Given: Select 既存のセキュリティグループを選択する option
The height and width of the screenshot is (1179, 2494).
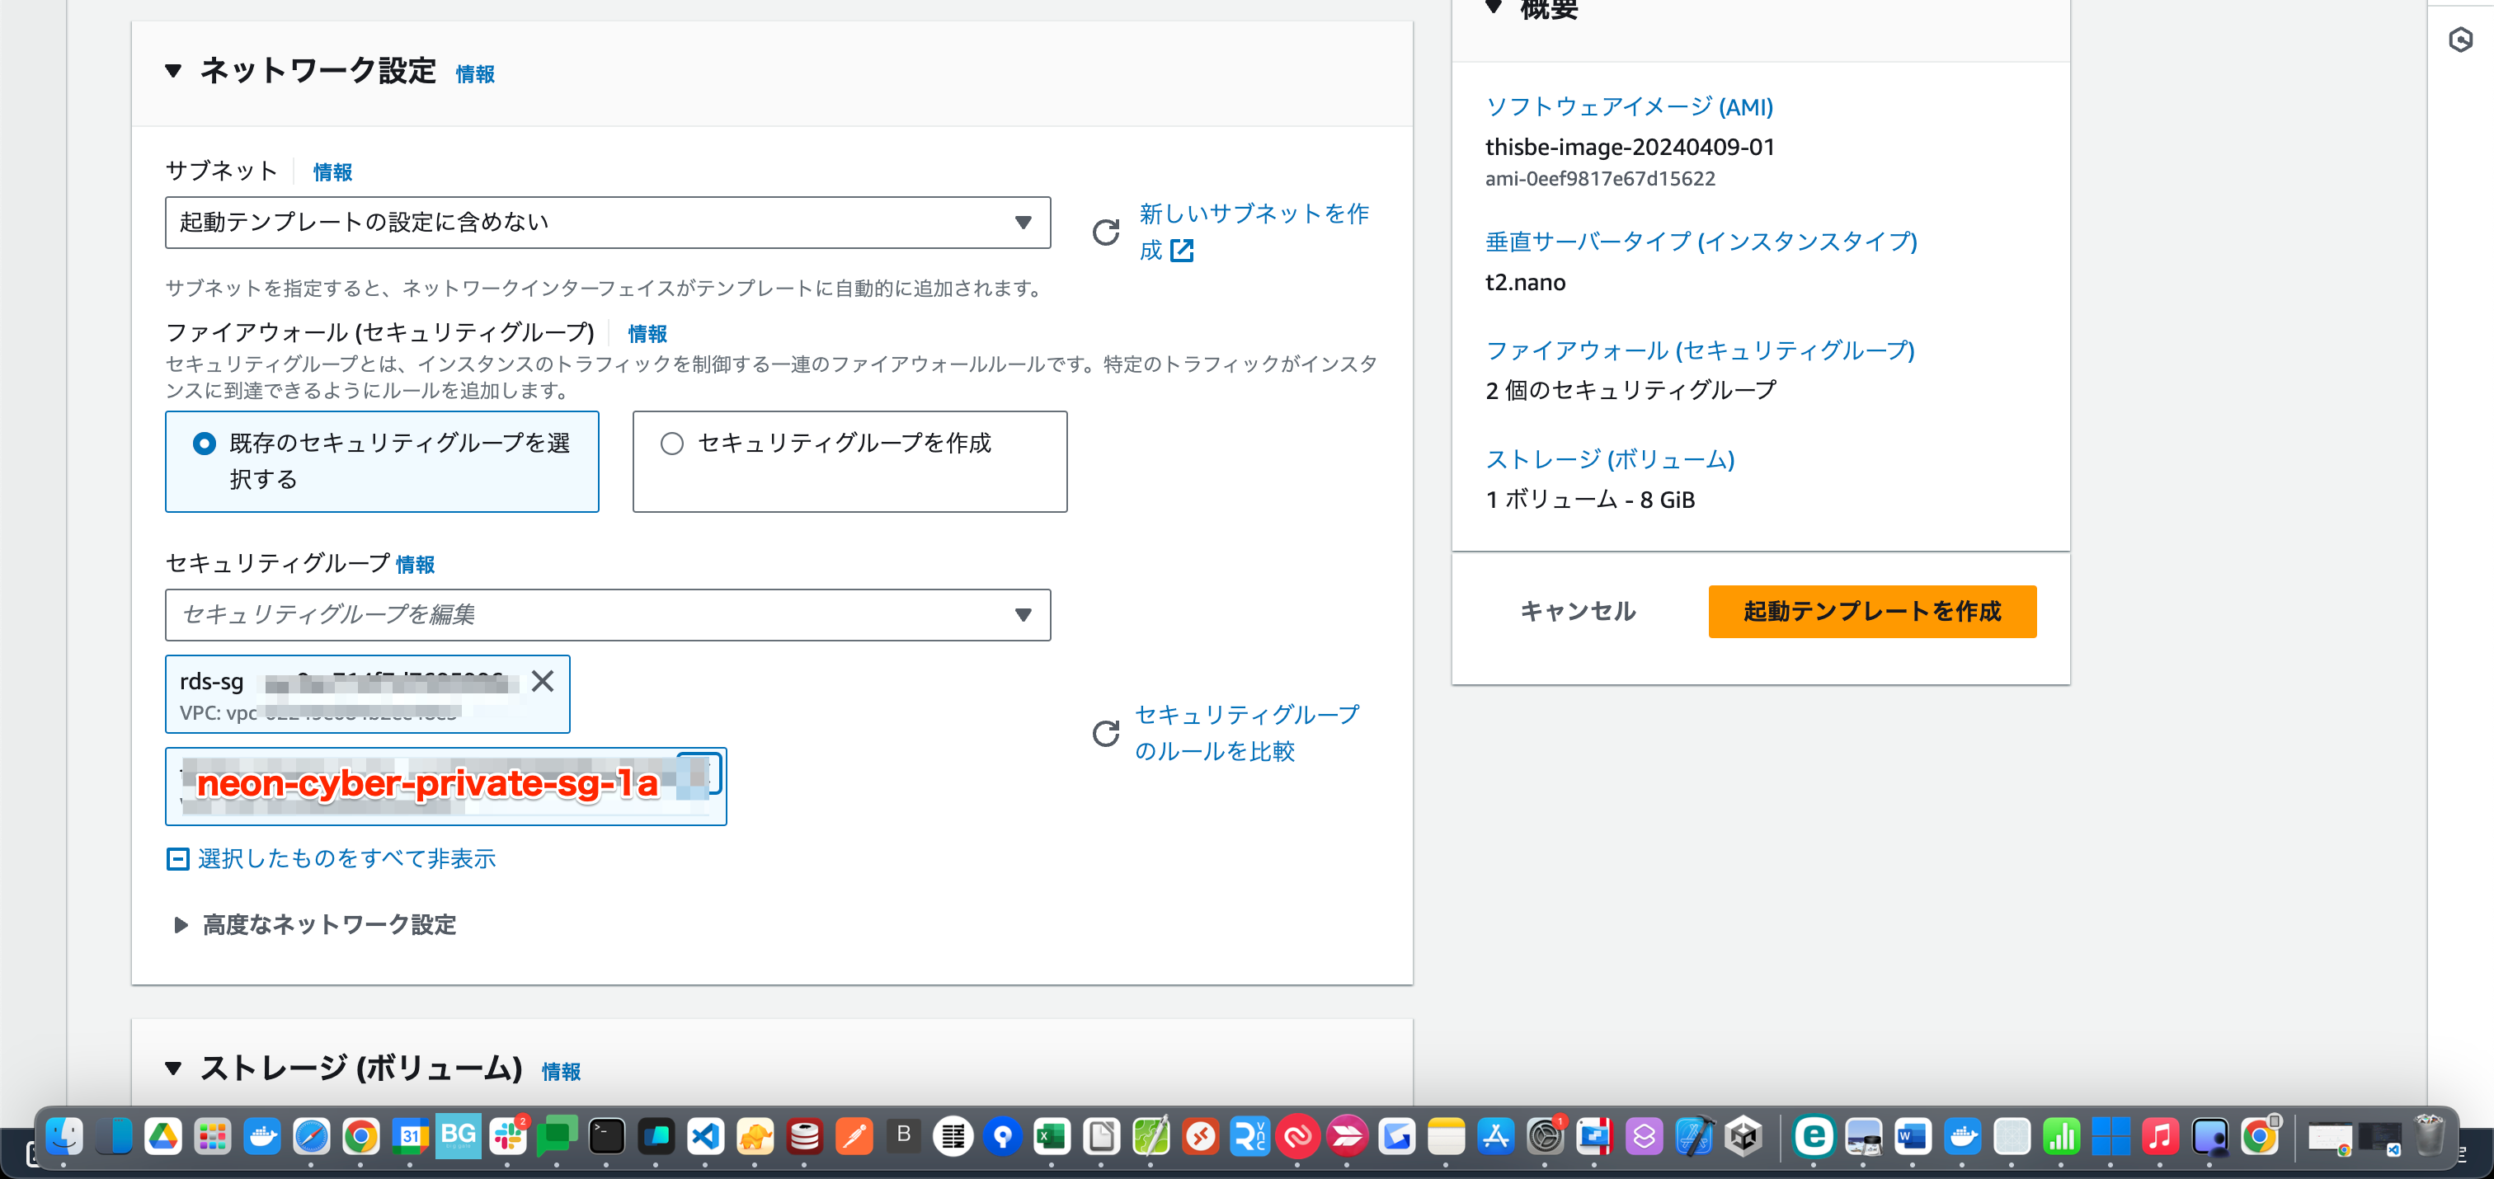Looking at the screenshot, I should click(204, 444).
